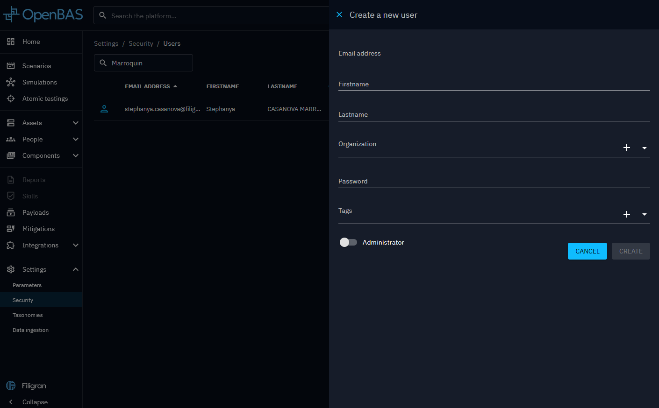Click the Atomic testings target icon
Viewport: 659px width, 408px height.
pyautogui.click(x=11, y=98)
